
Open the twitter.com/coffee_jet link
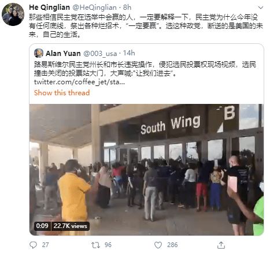(x=79, y=82)
